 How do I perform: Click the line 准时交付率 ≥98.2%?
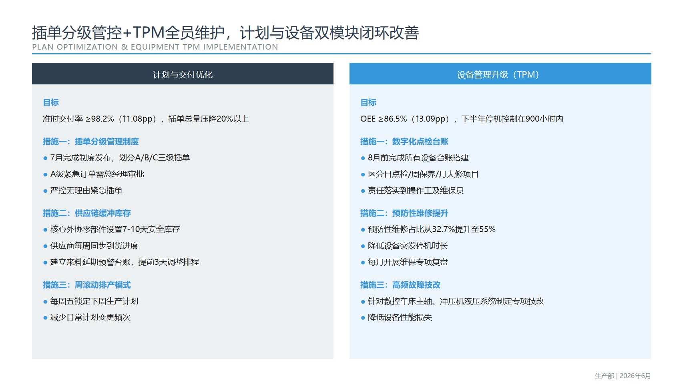[x=146, y=119]
